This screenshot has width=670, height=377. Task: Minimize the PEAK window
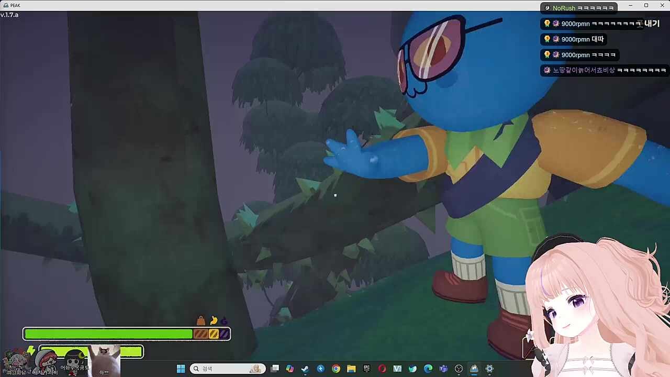pyautogui.click(x=631, y=5)
